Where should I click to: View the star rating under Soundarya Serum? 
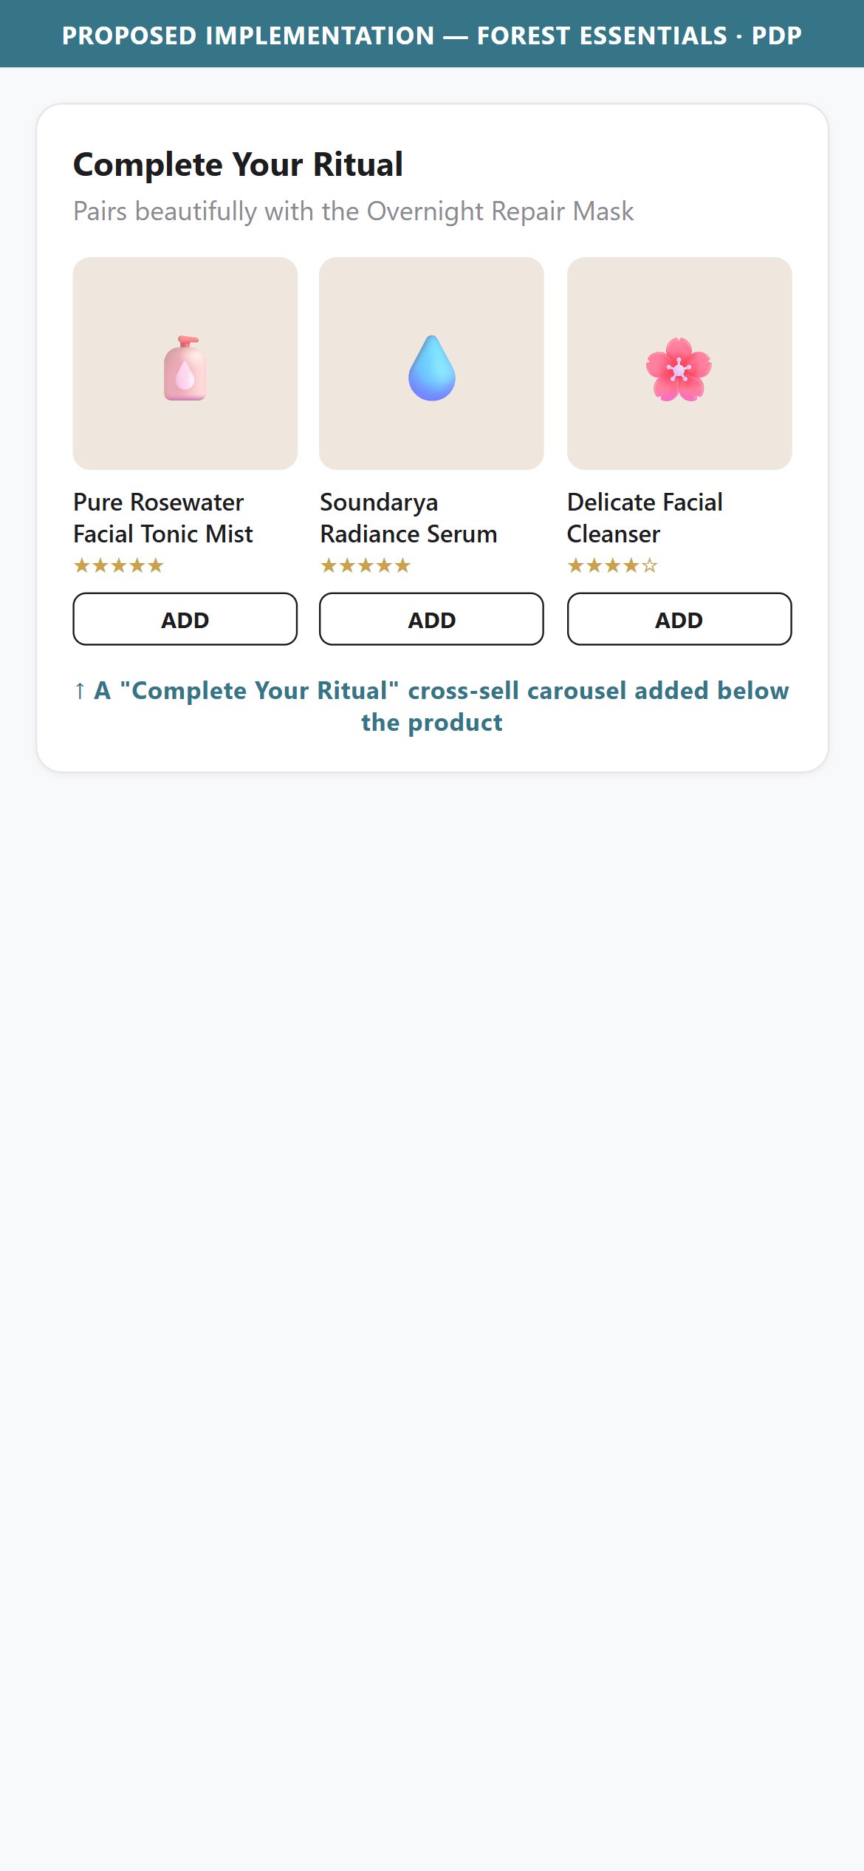tap(365, 566)
